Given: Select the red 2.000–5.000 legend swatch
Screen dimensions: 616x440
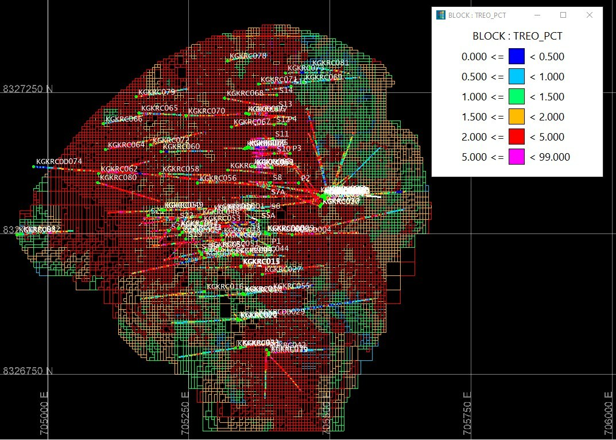Looking at the screenshot, I should (517, 137).
